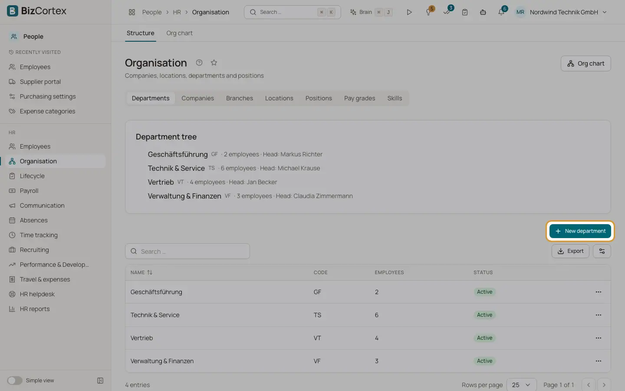This screenshot has width=625, height=391.
Task: Click the Export button
Action: coord(570,251)
